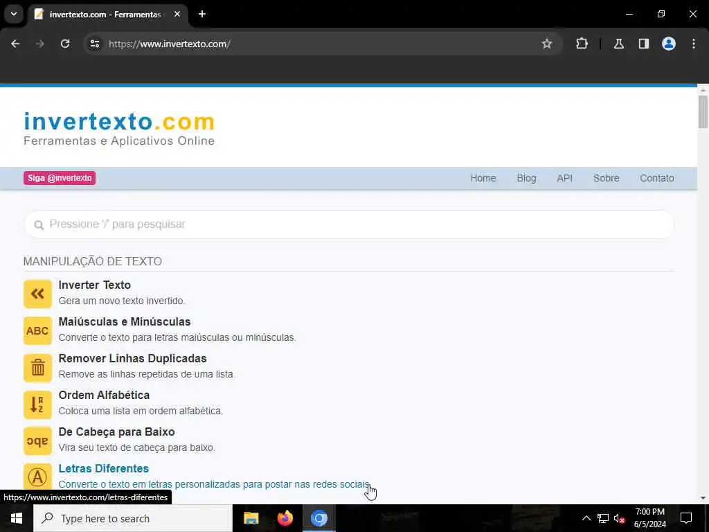Launch File Explorer from the taskbar

tap(251, 518)
